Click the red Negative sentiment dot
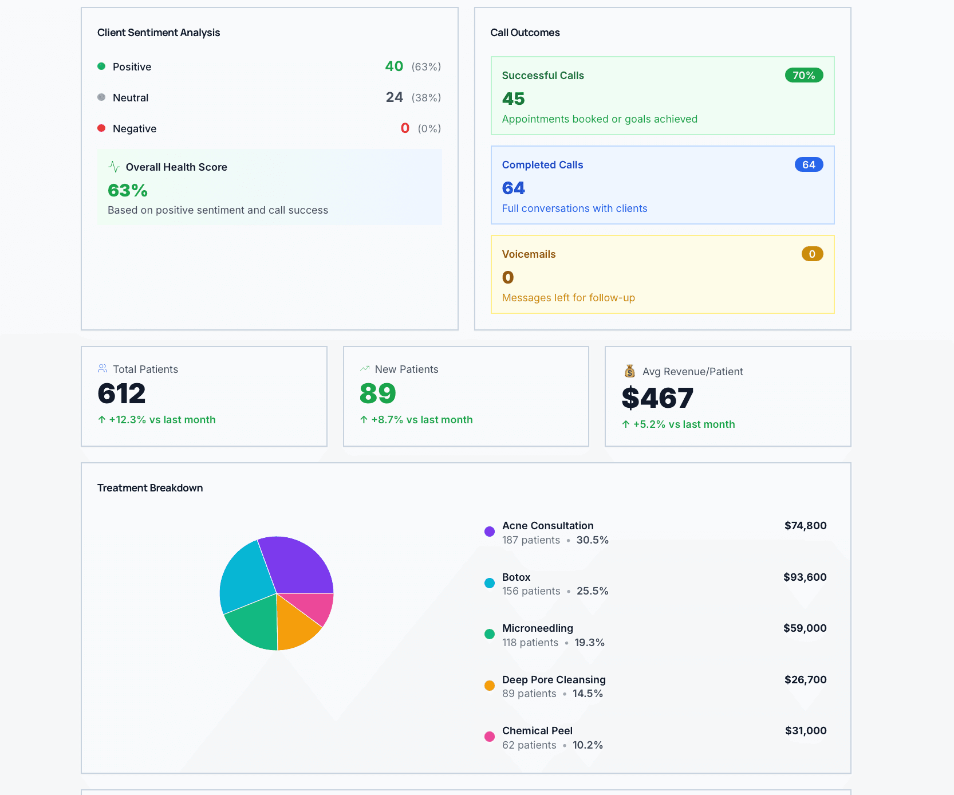The image size is (954, 795). (x=101, y=128)
